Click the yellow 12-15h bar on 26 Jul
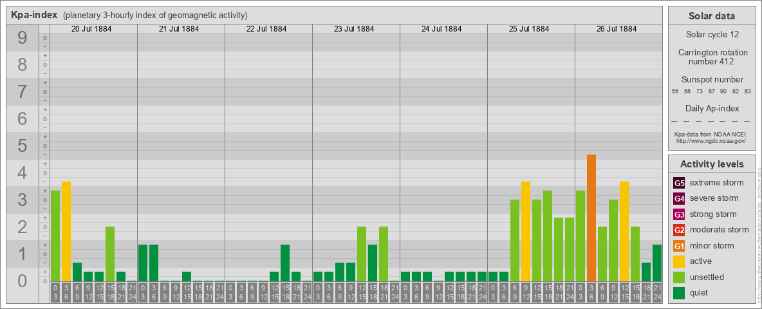The image size is (762, 309). [624, 232]
